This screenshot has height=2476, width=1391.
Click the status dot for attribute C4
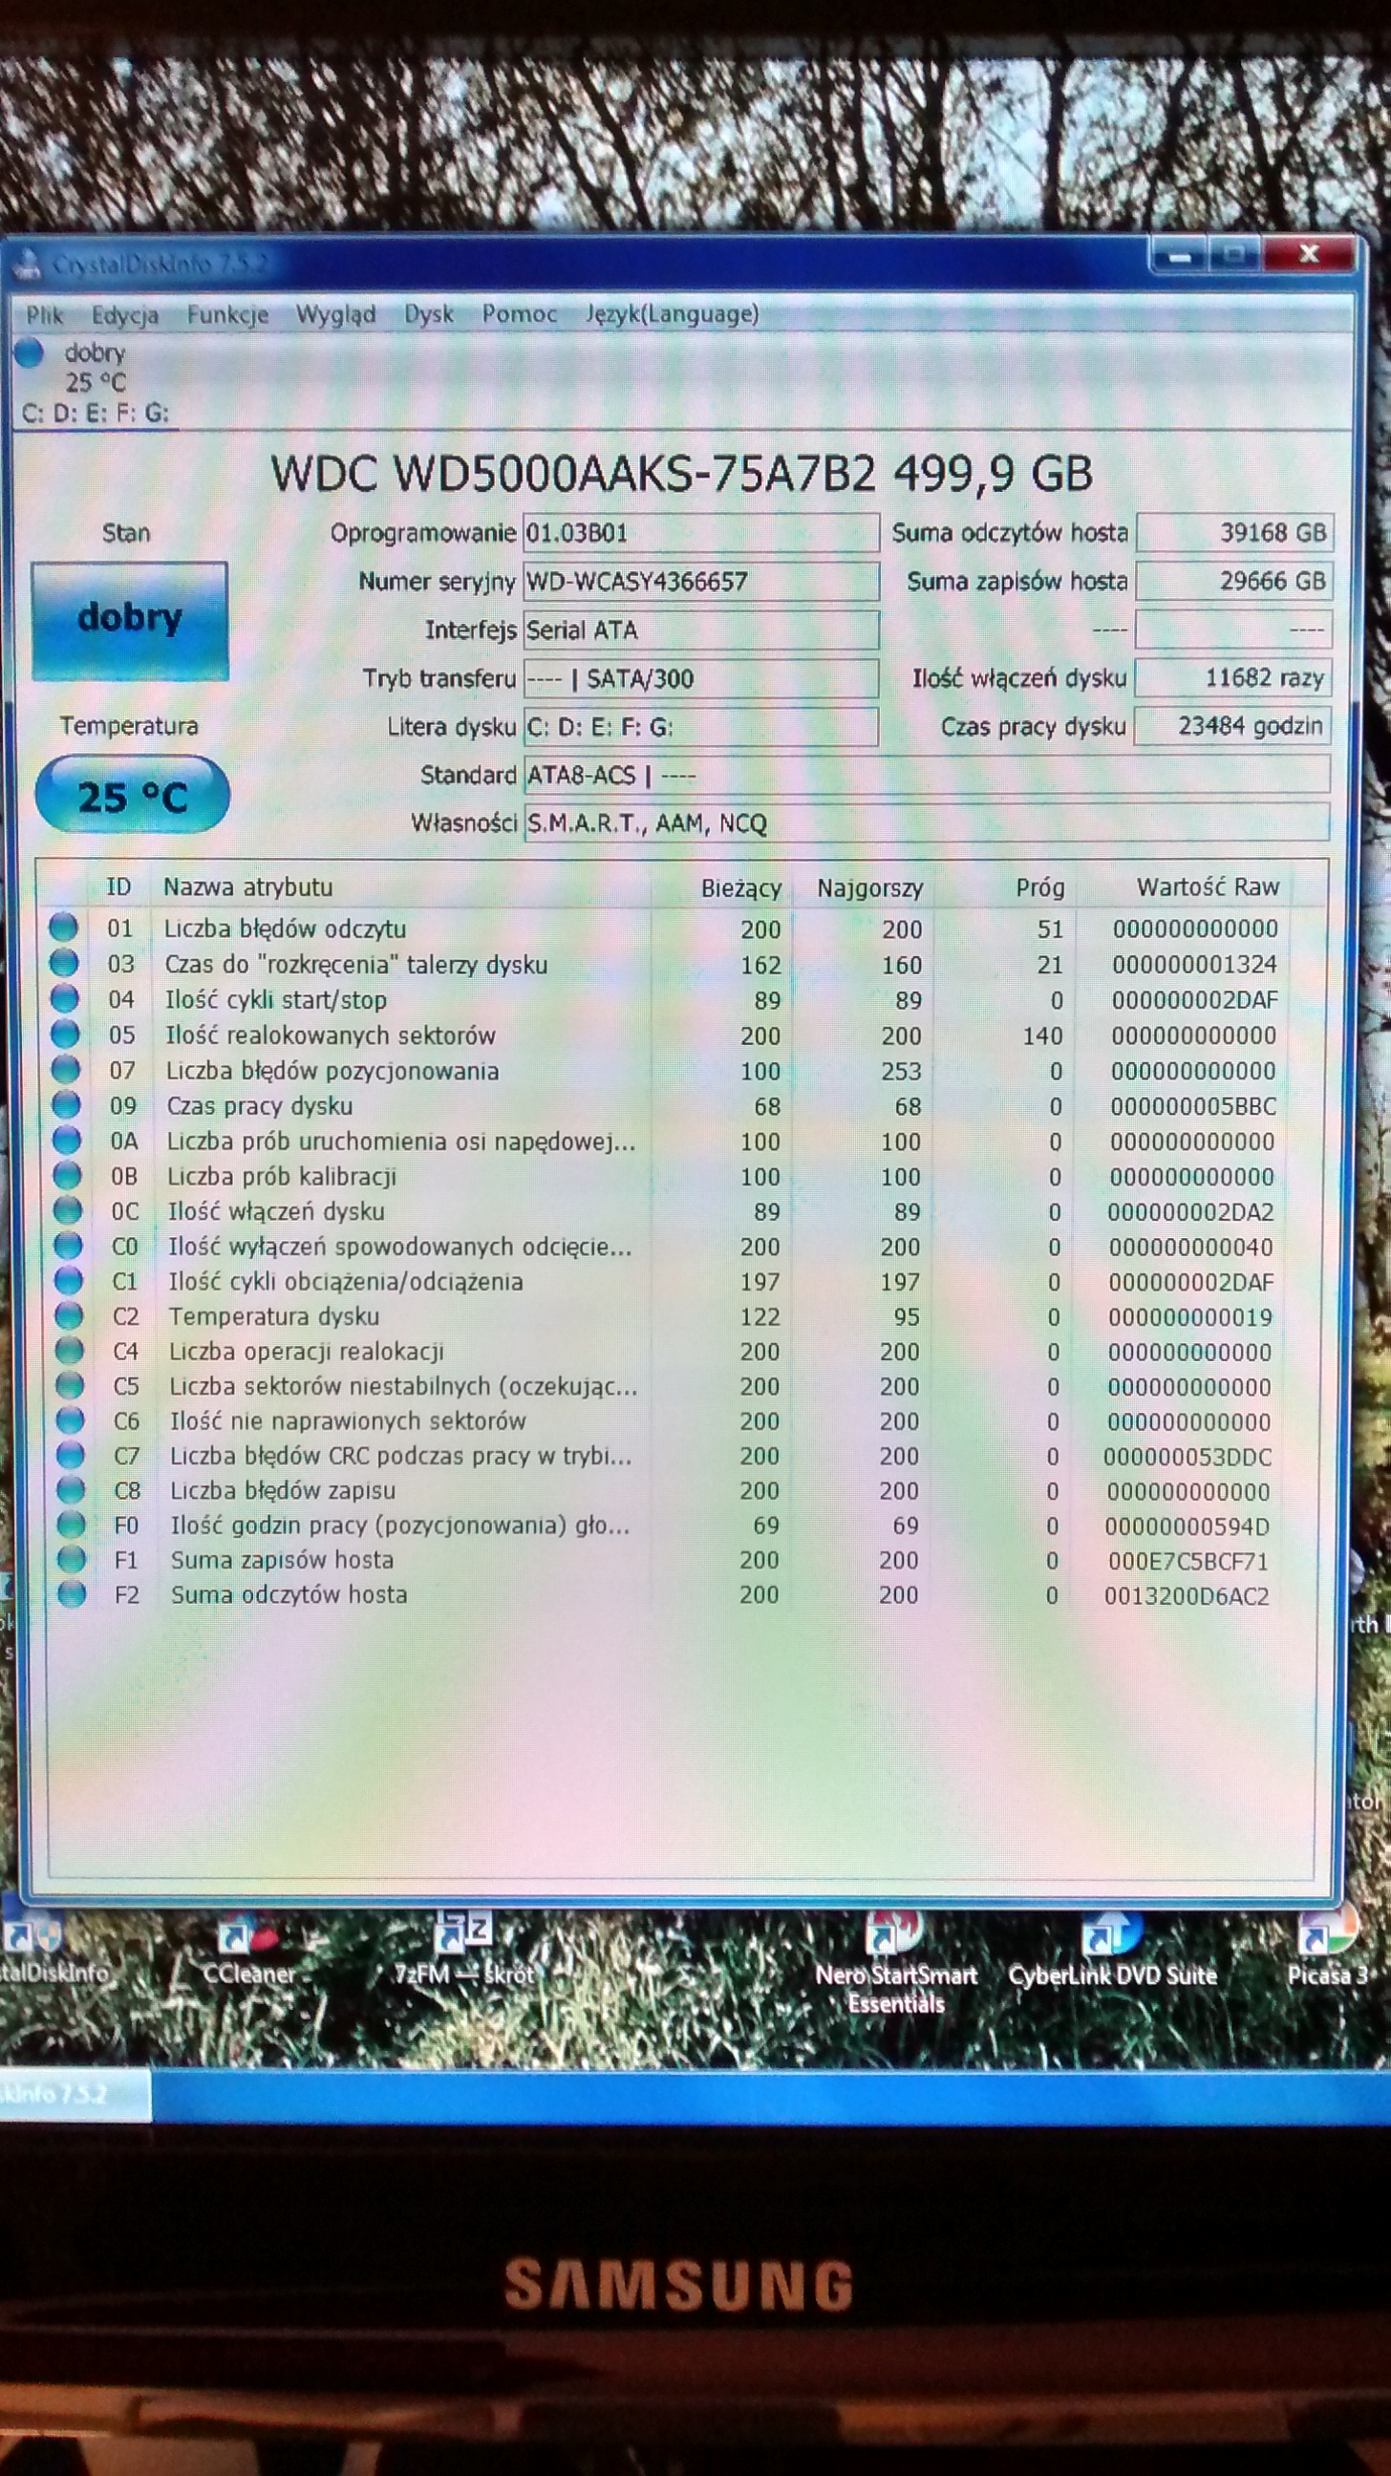[69, 1351]
